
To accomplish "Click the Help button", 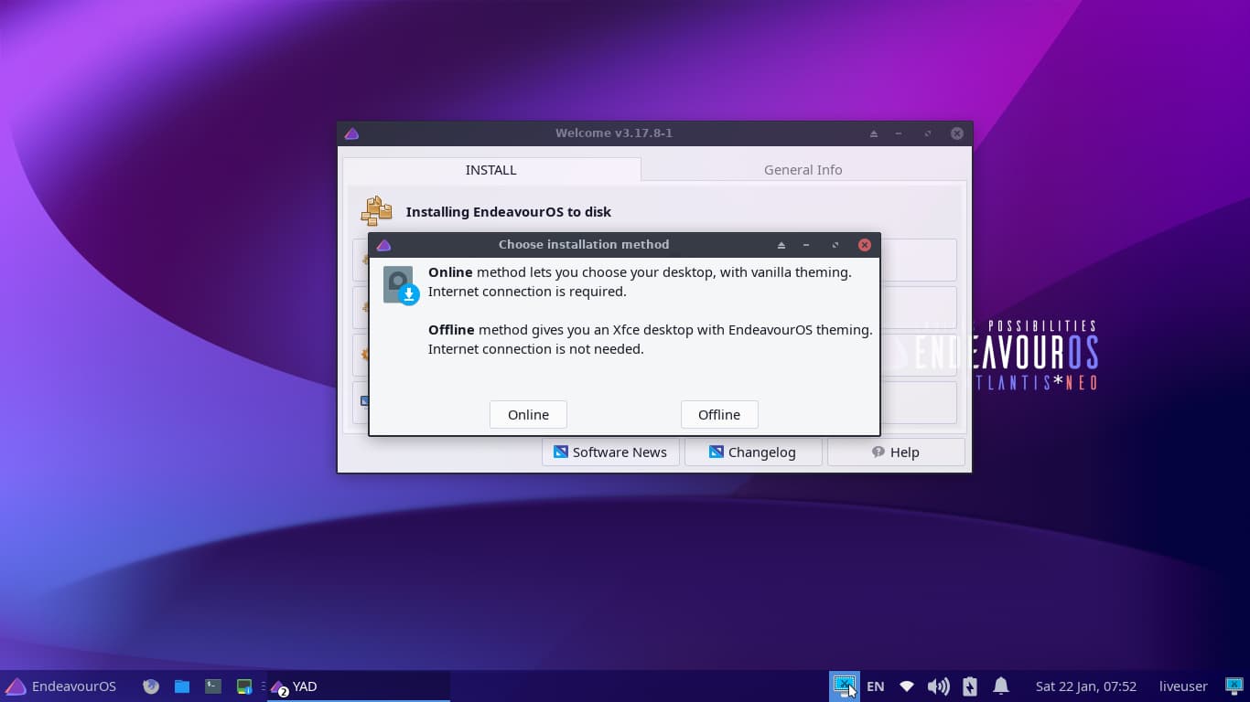I will click(x=895, y=452).
